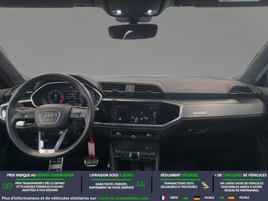
Task: Click green arrow between Siège and German flag
Action: coord(185,198)
